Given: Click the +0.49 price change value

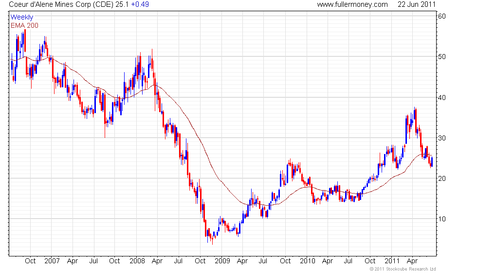Looking at the screenshot, I should click(140, 4).
